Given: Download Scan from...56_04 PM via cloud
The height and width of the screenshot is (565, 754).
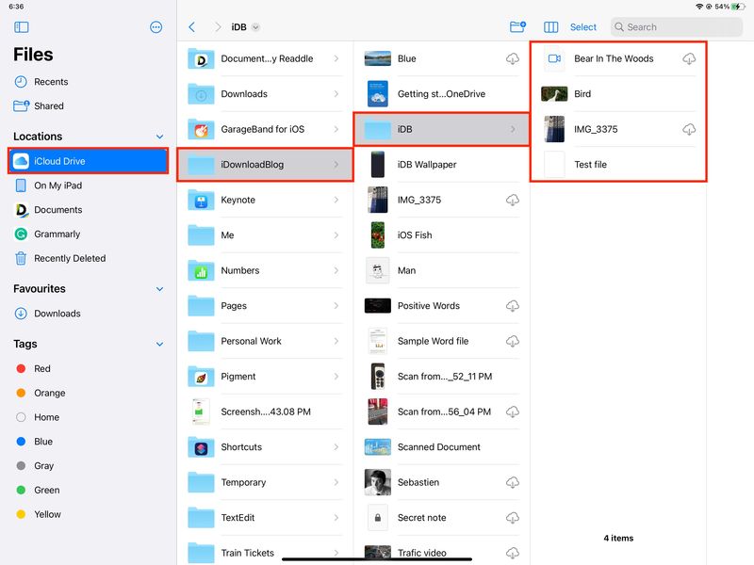Looking at the screenshot, I should pos(513,412).
